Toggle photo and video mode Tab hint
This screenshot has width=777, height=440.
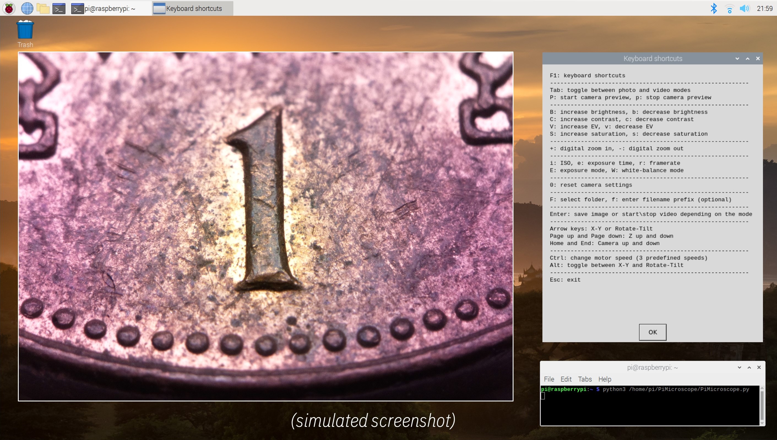click(620, 90)
